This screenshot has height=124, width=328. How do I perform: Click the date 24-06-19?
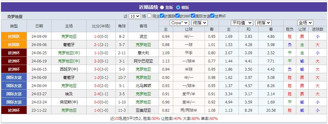coord(39,61)
